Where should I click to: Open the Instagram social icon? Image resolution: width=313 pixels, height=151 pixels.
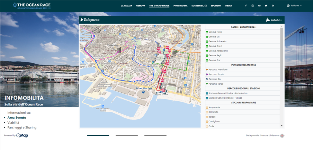tap(252, 6)
